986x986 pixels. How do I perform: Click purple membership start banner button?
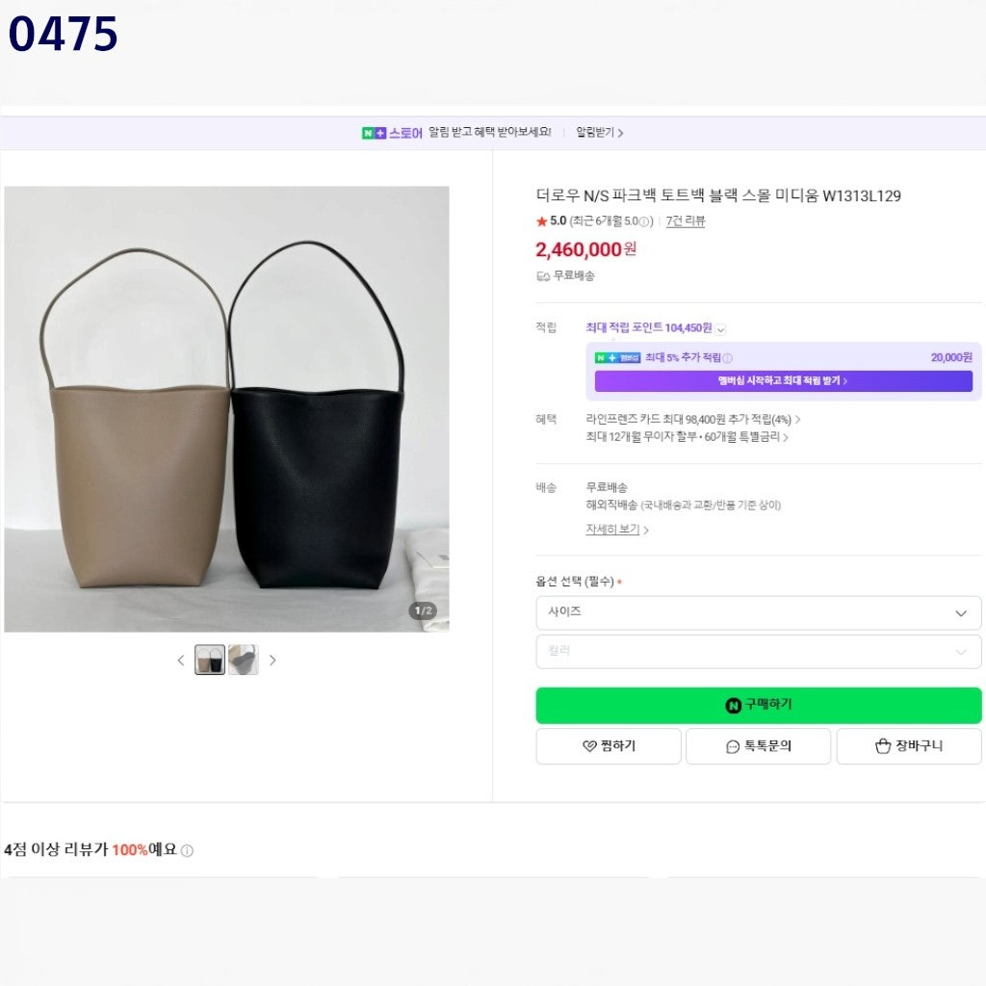click(x=783, y=381)
